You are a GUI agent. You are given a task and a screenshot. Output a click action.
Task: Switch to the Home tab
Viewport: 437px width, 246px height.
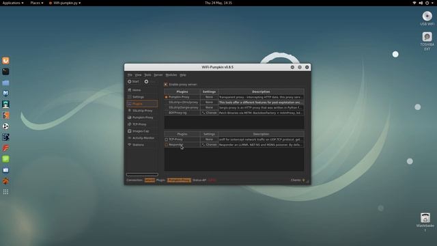point(142,90)
